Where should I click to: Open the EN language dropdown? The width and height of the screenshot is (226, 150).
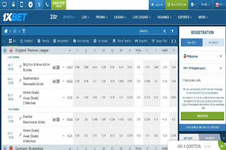[x=220, y=4]
